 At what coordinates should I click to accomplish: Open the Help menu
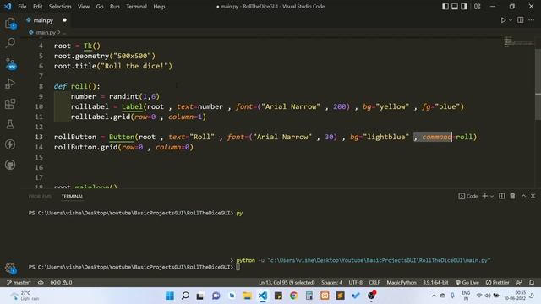(159, 7)
